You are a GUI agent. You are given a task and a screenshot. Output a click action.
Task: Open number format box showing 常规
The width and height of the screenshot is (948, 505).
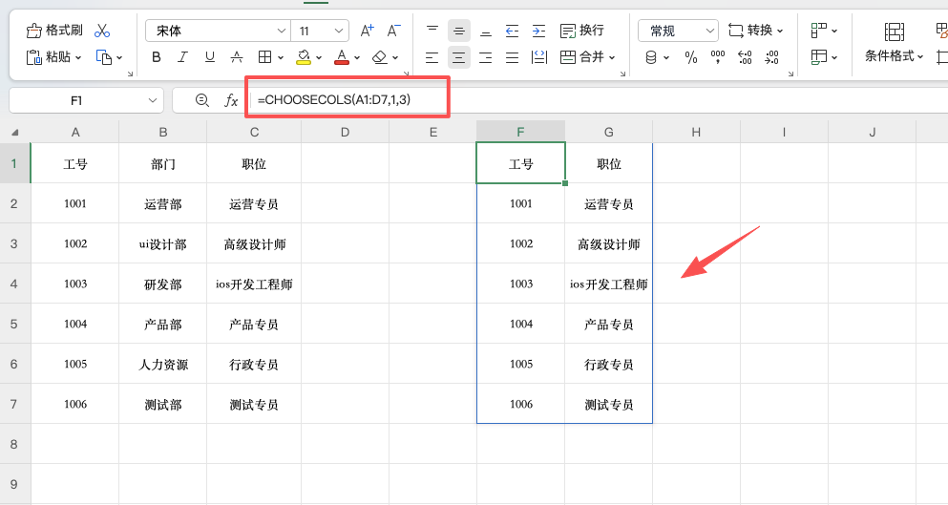pos(678,31)
